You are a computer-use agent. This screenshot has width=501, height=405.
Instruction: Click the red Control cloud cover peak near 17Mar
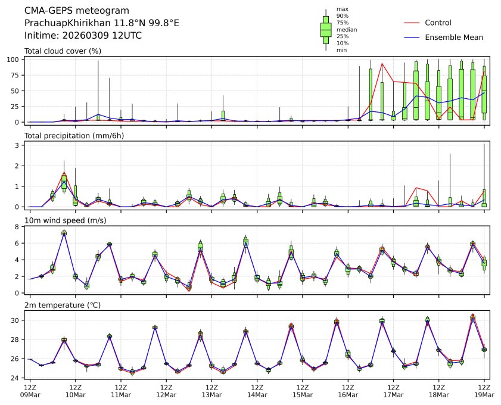382,63
